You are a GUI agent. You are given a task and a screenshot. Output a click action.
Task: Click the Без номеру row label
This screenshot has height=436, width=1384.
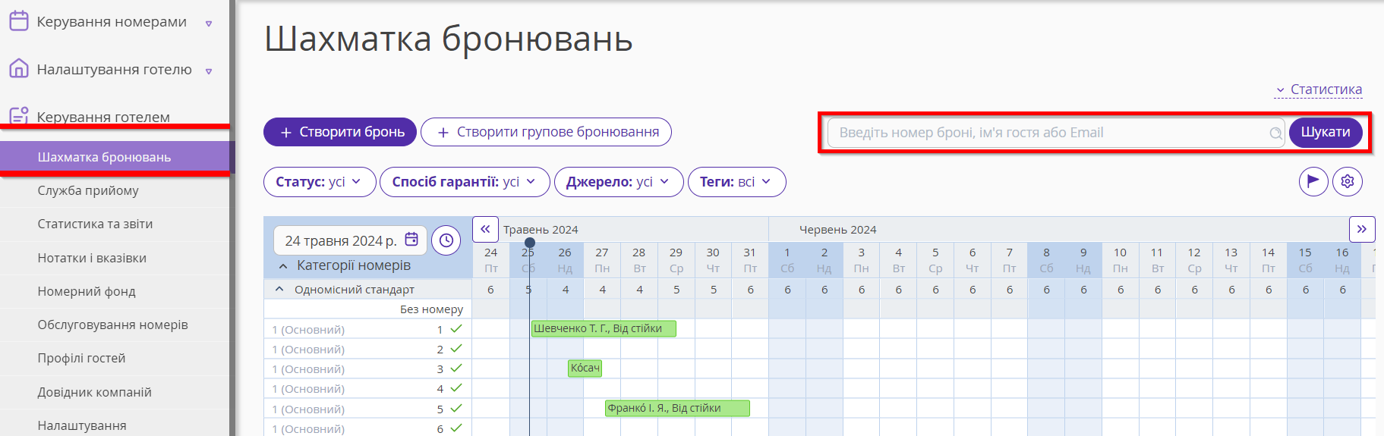pyautogui.click(x=431, y=309)
